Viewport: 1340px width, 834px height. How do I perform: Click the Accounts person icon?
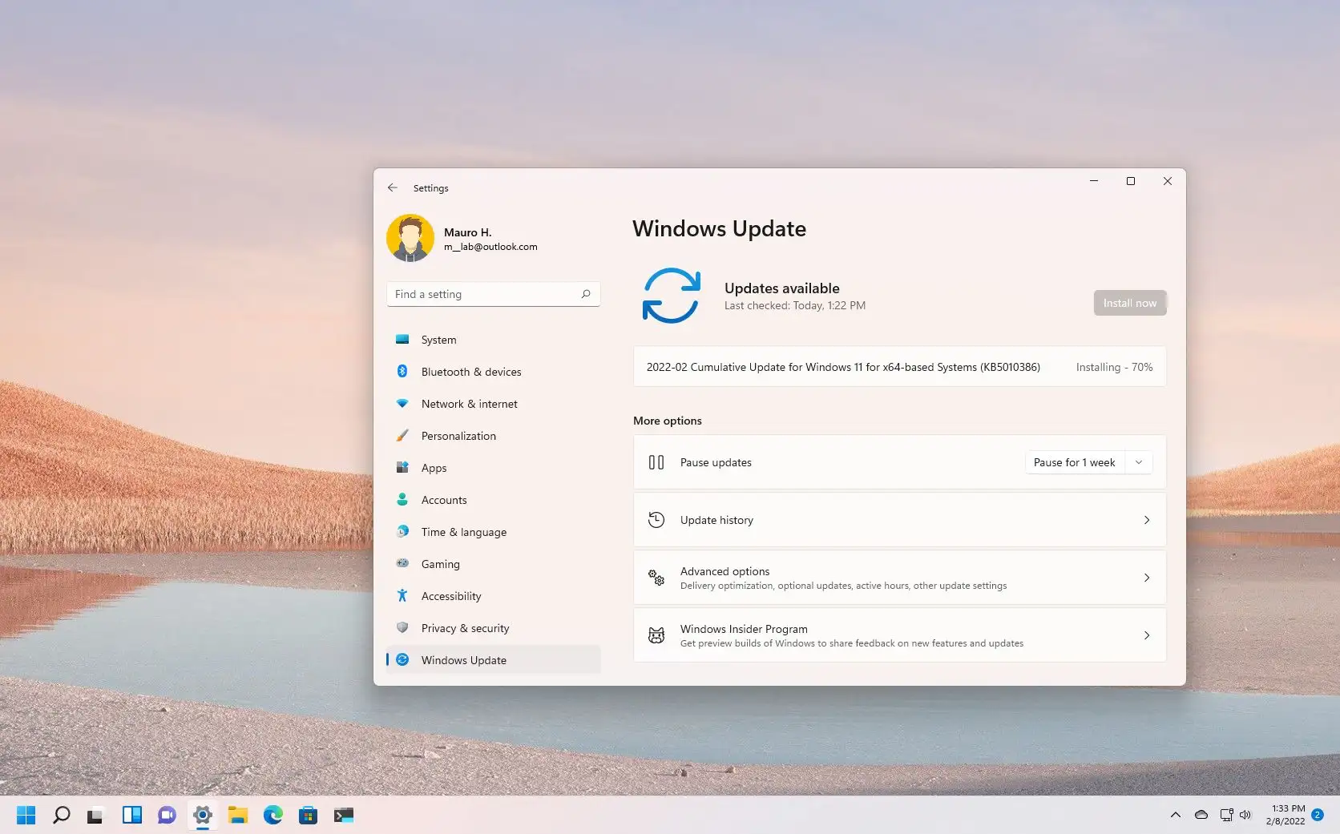tap(402, 499)
